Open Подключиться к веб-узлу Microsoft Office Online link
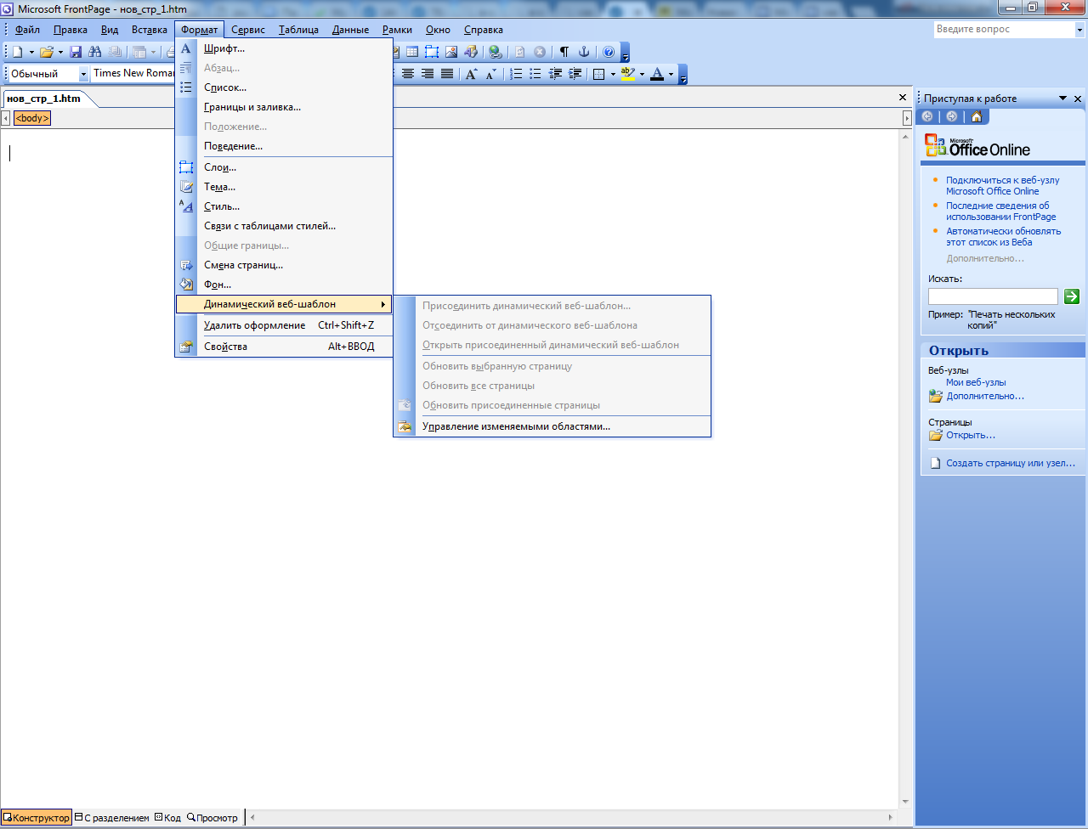 1003,185
